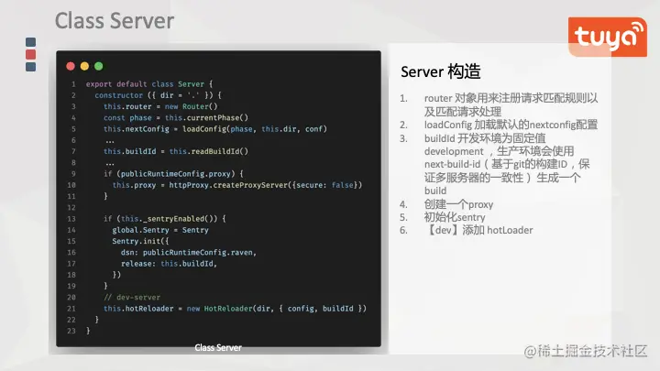Click the green maximize dot in code window
660x371 pixels.
tap(98, 66)
